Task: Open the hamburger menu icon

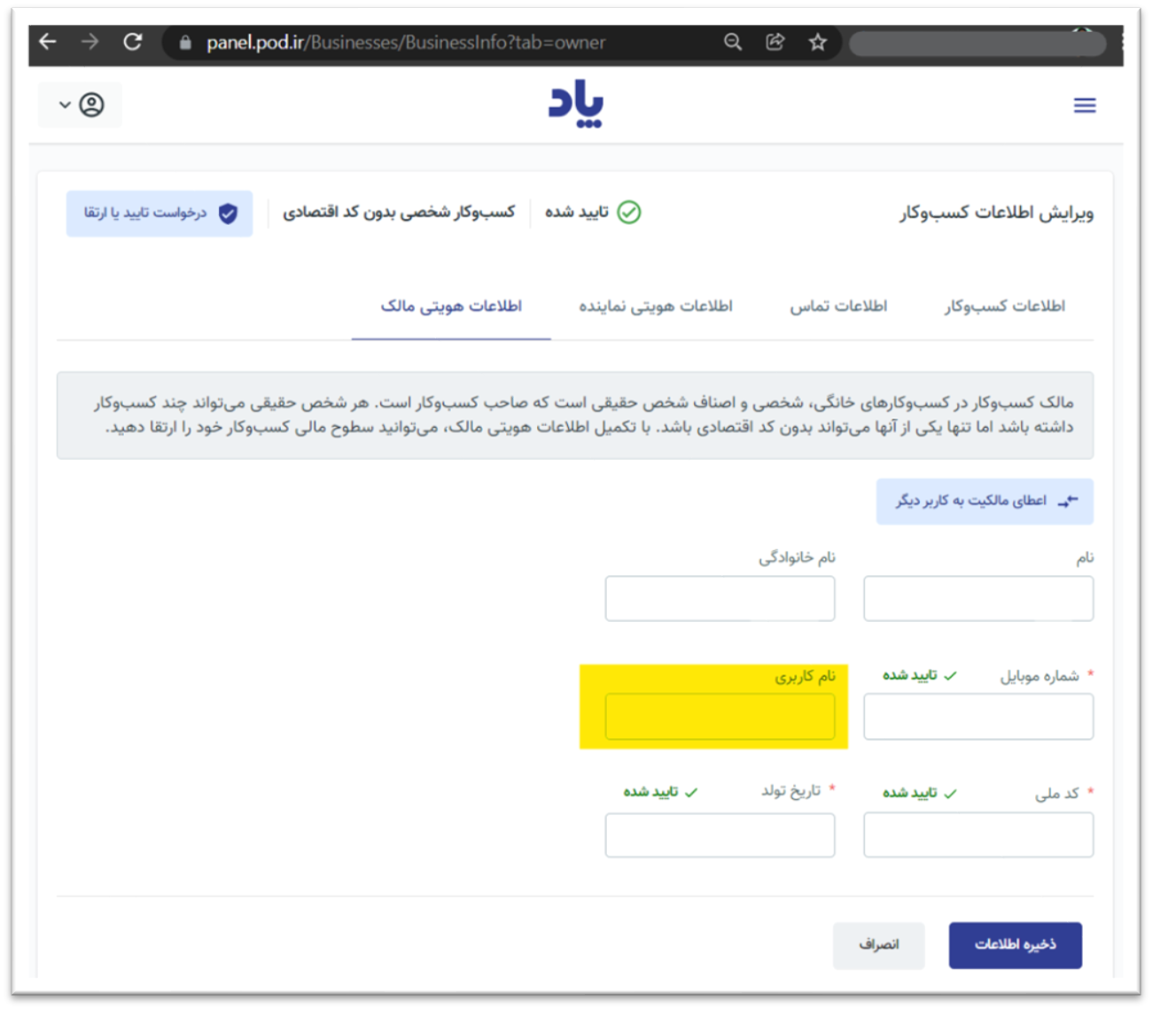Action: click(1085, 105)
